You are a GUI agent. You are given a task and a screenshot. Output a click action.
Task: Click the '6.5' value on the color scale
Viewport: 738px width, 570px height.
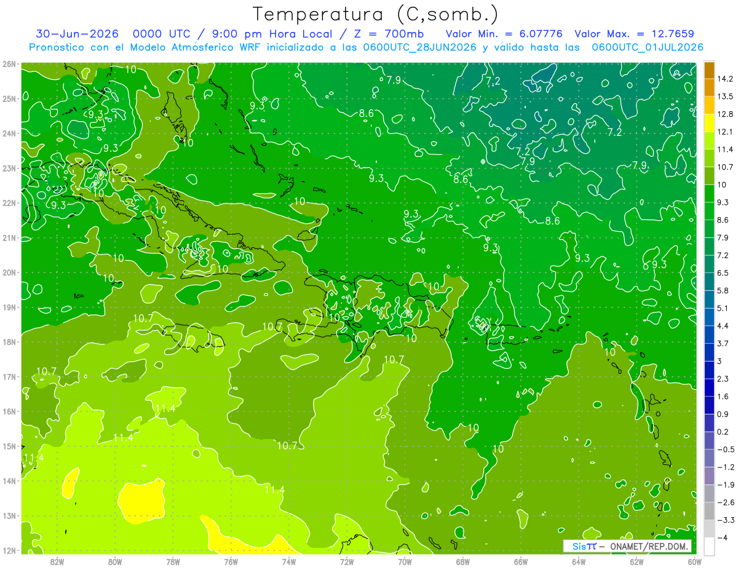point(724,273)
